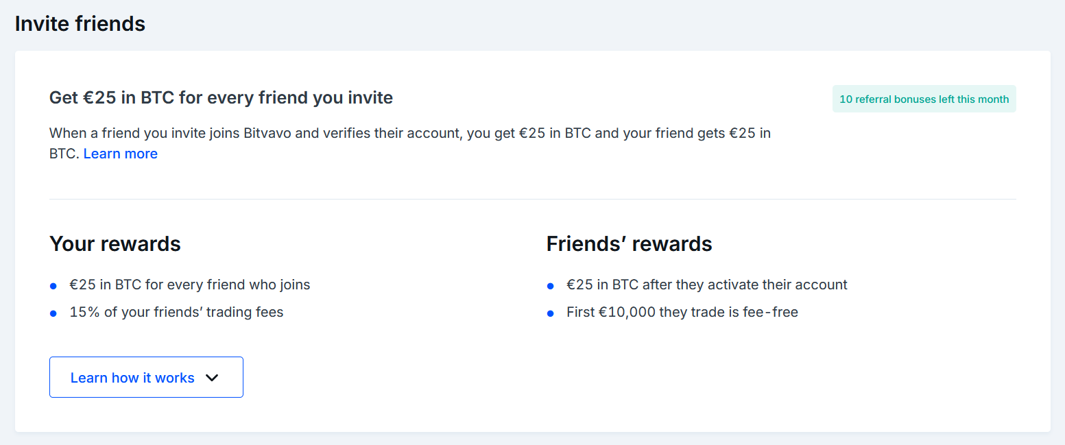1065x445 pixels.
Task: Click the "10 referral bonuses left this month" badge
Action: tap(924, 99)
